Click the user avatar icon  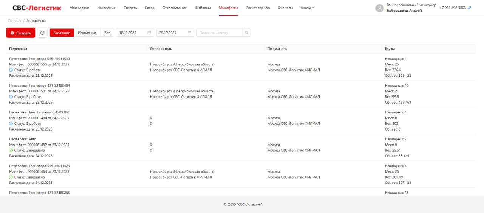(380, 8)
